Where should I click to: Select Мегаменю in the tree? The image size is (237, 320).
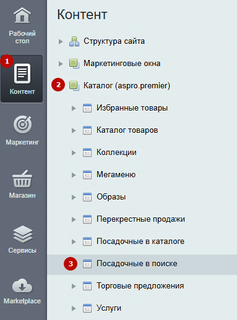[116, 175]
